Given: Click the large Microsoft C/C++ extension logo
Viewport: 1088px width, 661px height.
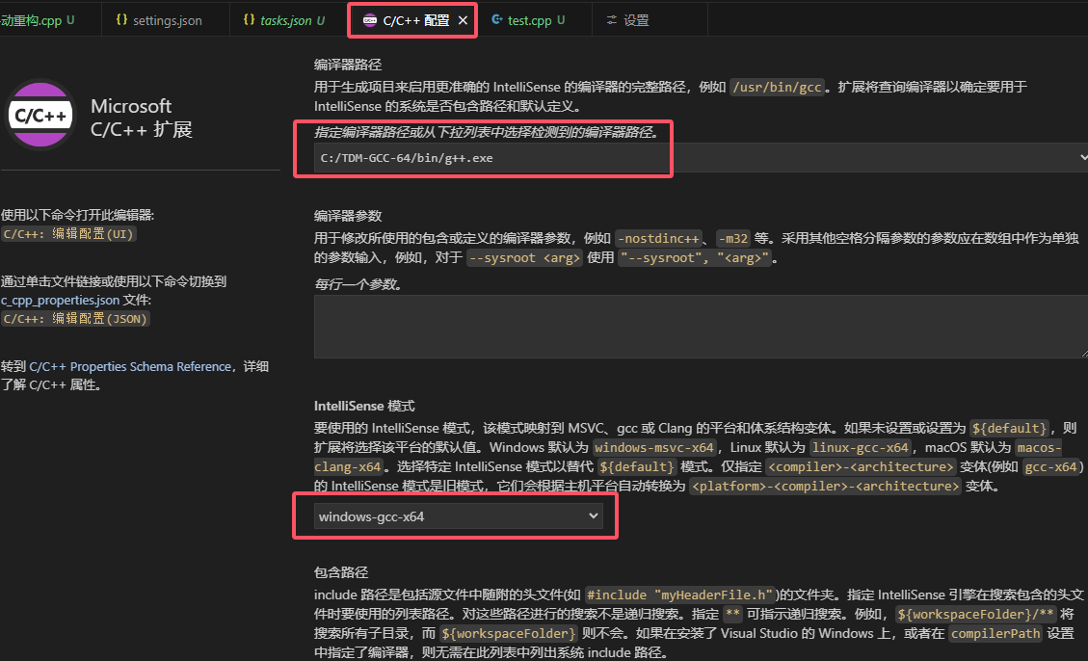Looking at the screenshot, I should click(x=40, y=115).
